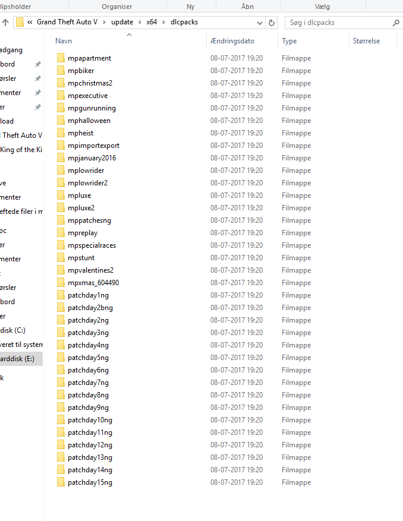The height and width of the screenshot is (521, 403).
Task: Select disk (C:) in navigation pane
Action: tap(12, 330)
